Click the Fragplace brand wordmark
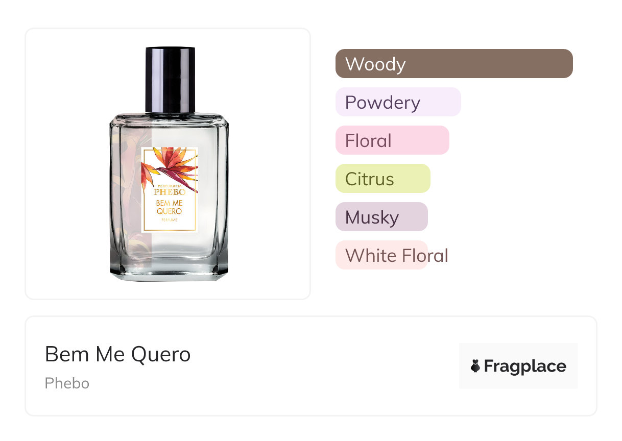This screenshot has height=441, width=622. (x=525, y=366)
